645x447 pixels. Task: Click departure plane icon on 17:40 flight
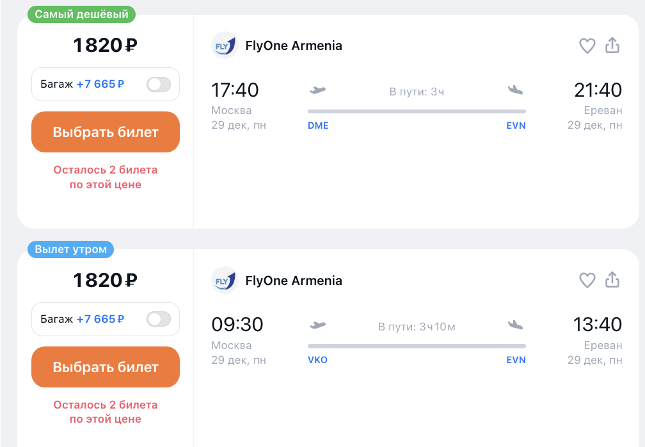point(317,90)
